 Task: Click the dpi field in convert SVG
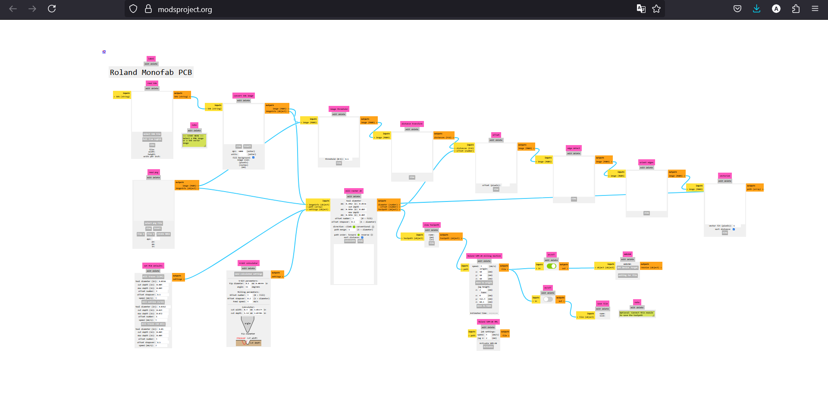click(x=241, y=151)
